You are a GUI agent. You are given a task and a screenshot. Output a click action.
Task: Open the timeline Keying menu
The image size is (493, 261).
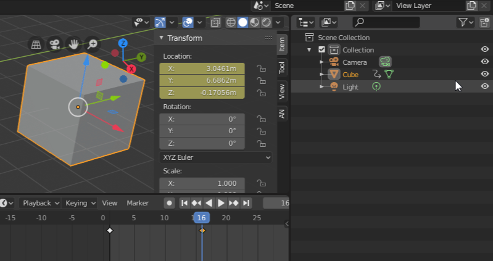[x=80, y=203]
